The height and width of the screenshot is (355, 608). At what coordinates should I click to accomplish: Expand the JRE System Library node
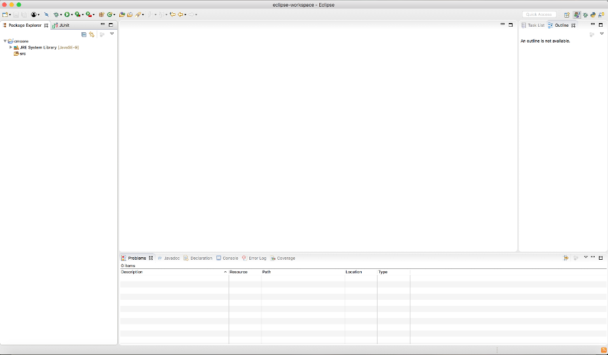click(11, 47)
